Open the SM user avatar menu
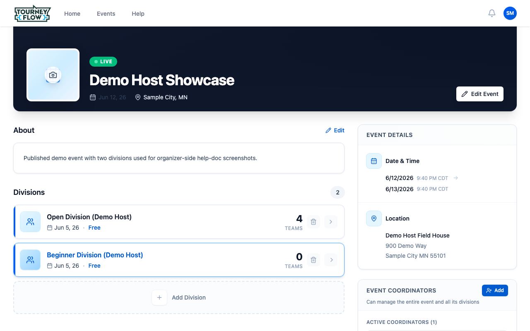530x331 pixels. [510, 13]
